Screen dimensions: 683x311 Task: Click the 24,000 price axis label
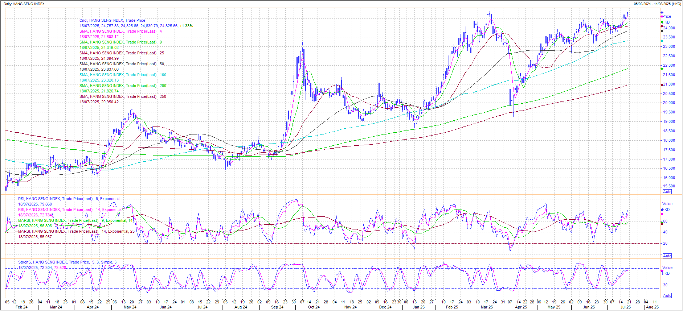click(x=669, y=28)
